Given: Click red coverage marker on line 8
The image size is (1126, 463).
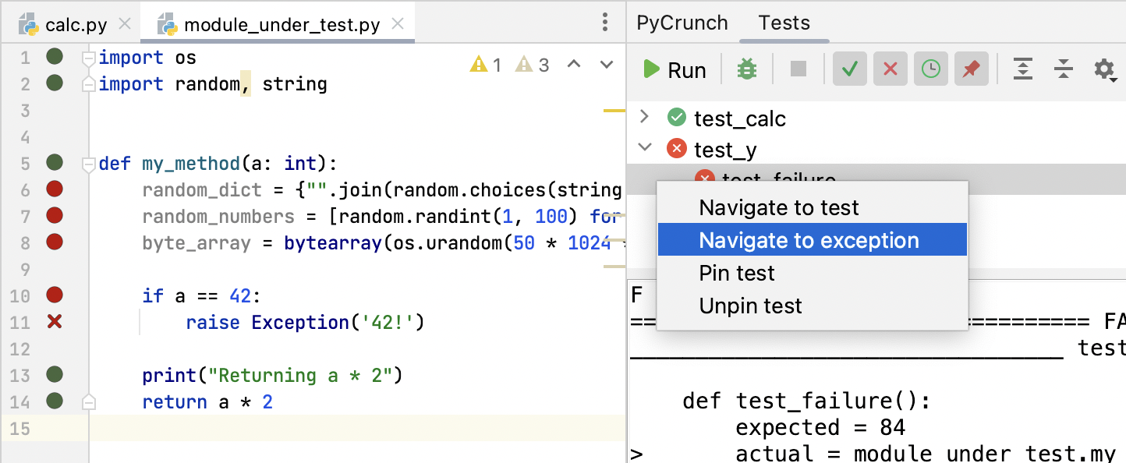Looking at the screenshot, I should [x=54, y=242].
